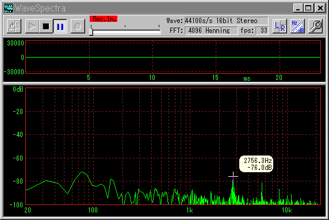Maximize the WaveSpectra window

(308, 8)
